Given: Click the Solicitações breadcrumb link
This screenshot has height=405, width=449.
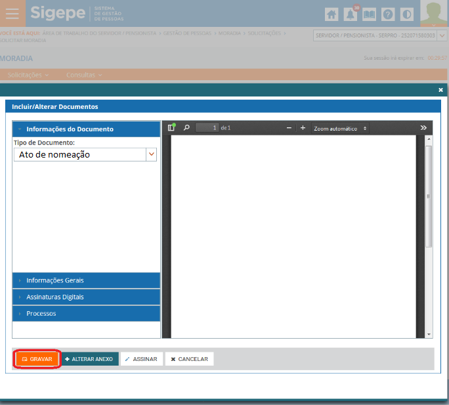Looking at the screenshot, I should [x=264, y=33].
